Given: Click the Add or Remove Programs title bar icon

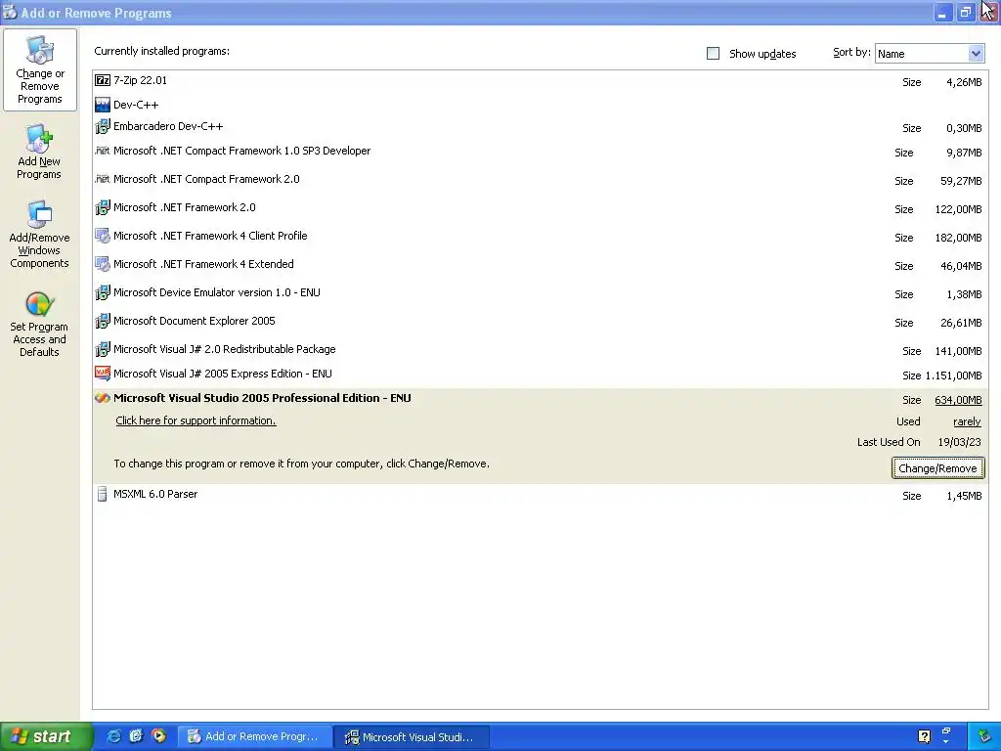Looking at the screenshot, I should click(10, 12).
